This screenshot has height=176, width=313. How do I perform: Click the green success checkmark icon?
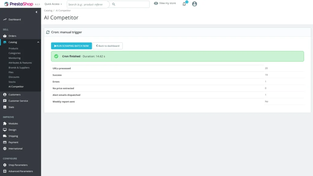pos(56,56)
